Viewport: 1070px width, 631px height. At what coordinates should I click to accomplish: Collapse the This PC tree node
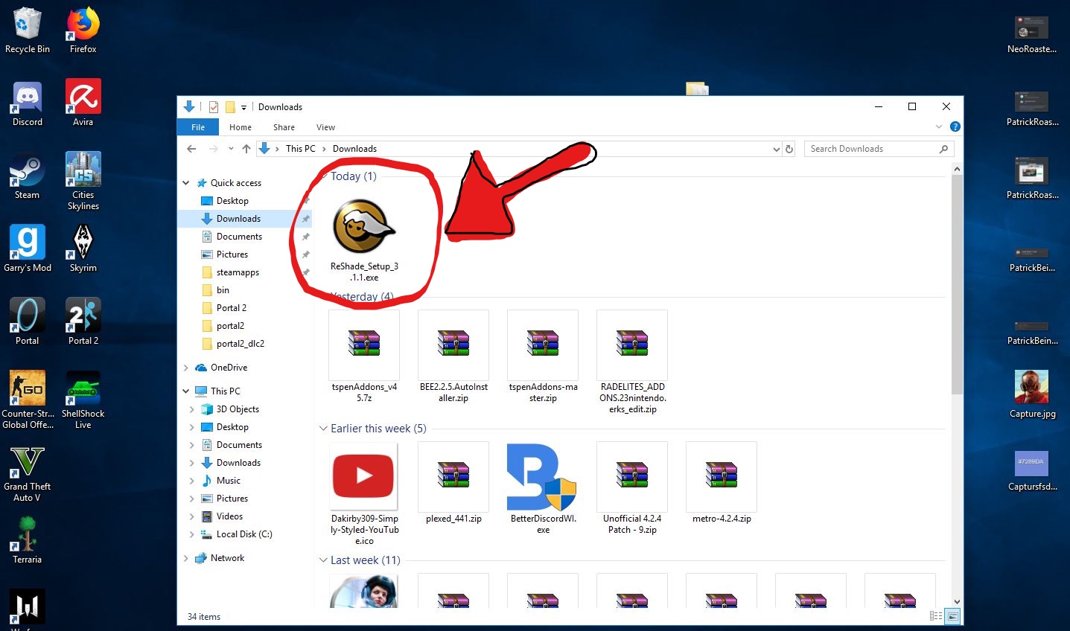pyautogui.click(x=186, y=391)
